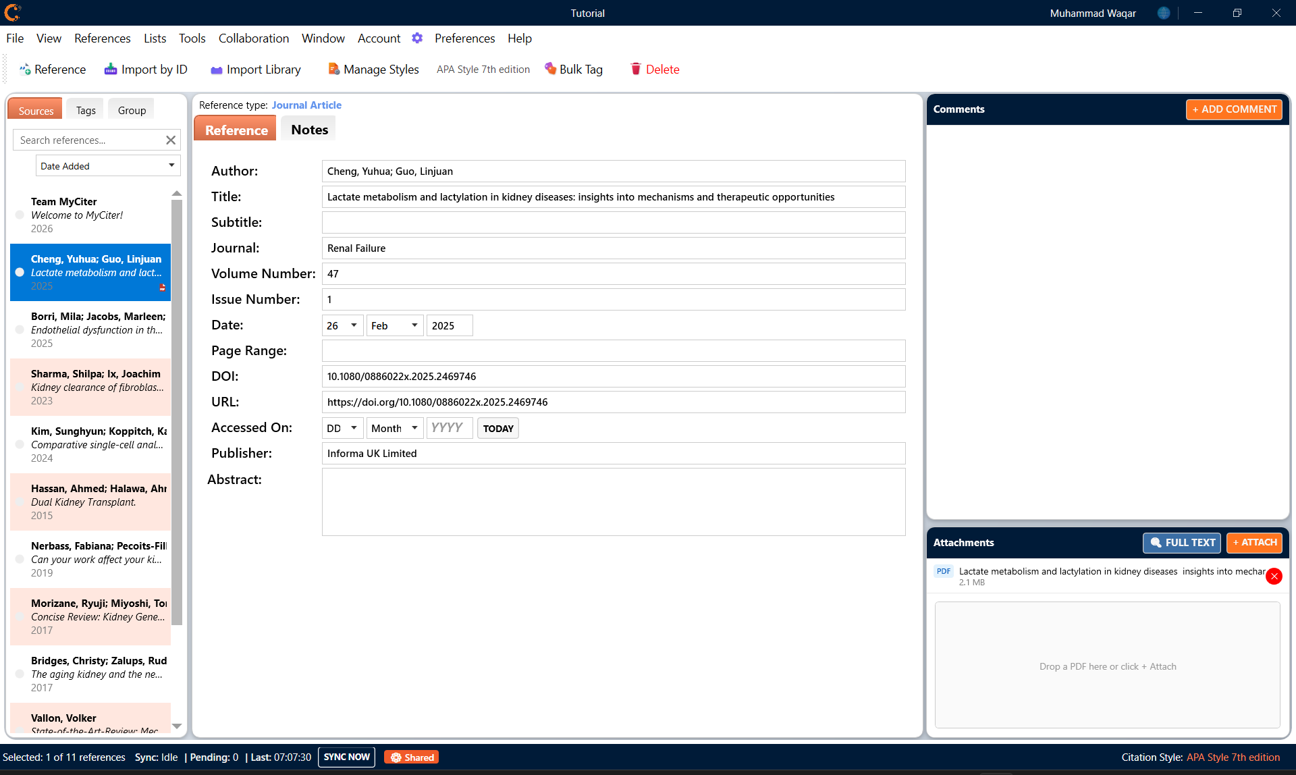This screenshot has height=775, width=1296.
Task: Click the ATTACH button
Action: (x=1254, y=543)
